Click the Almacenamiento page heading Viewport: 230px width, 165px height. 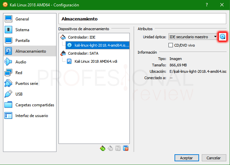coord(79,19)
